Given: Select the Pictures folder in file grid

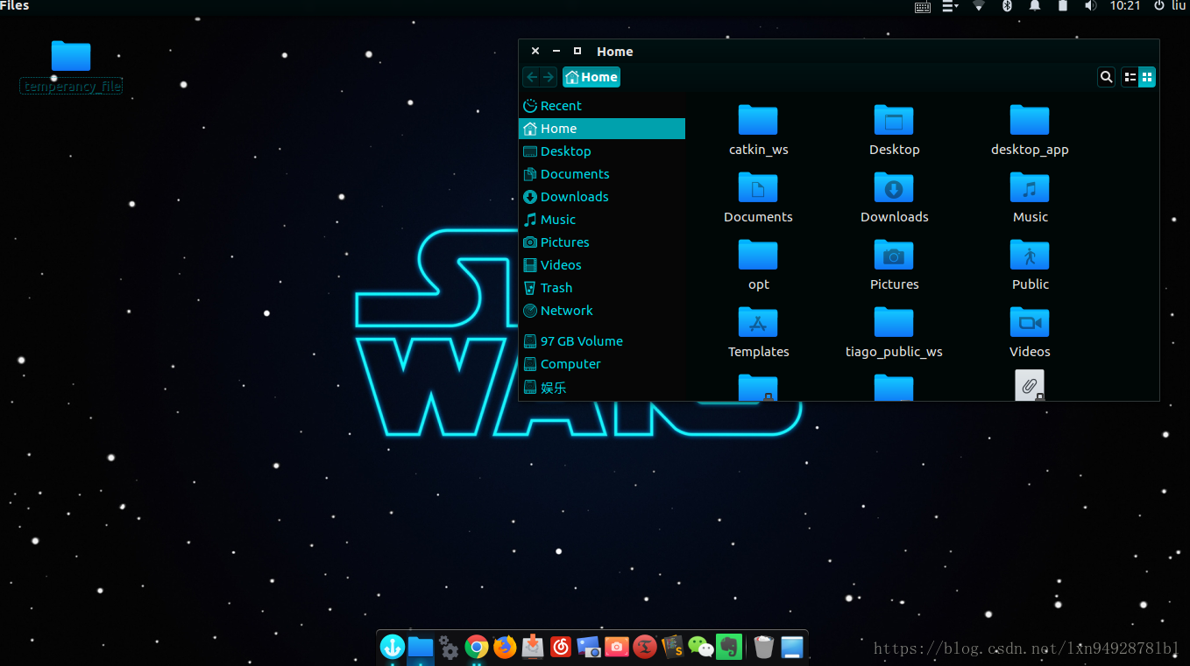Looking at the screenshot, I should coord(894,265).
